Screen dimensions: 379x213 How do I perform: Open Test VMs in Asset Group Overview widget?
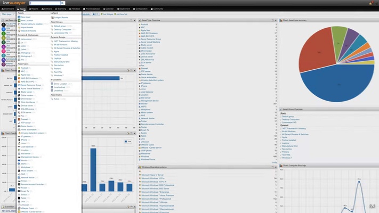(x=286, y=155)
